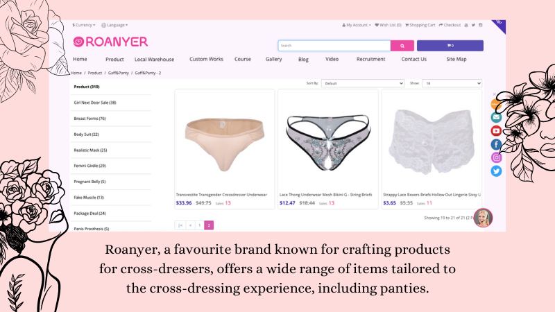
Task: Open the email contact icon in sidebar
Action: 496,117
